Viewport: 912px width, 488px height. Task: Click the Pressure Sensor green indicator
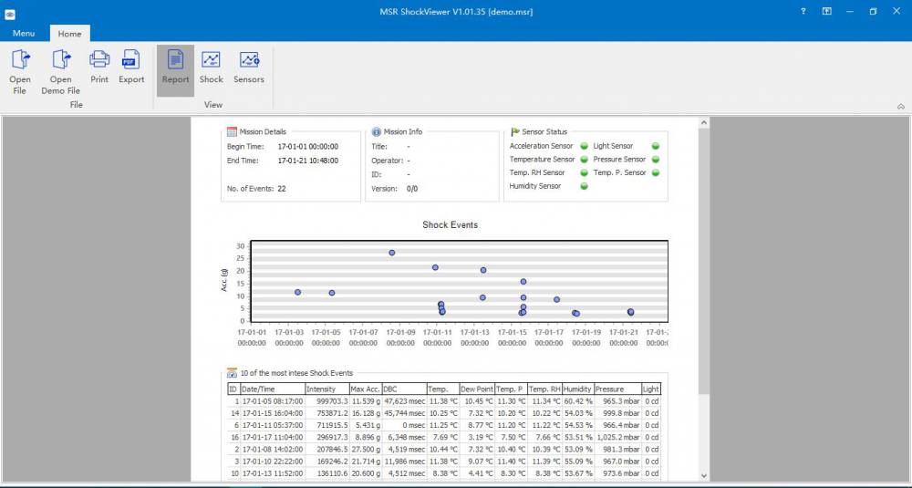pos(656,160)
